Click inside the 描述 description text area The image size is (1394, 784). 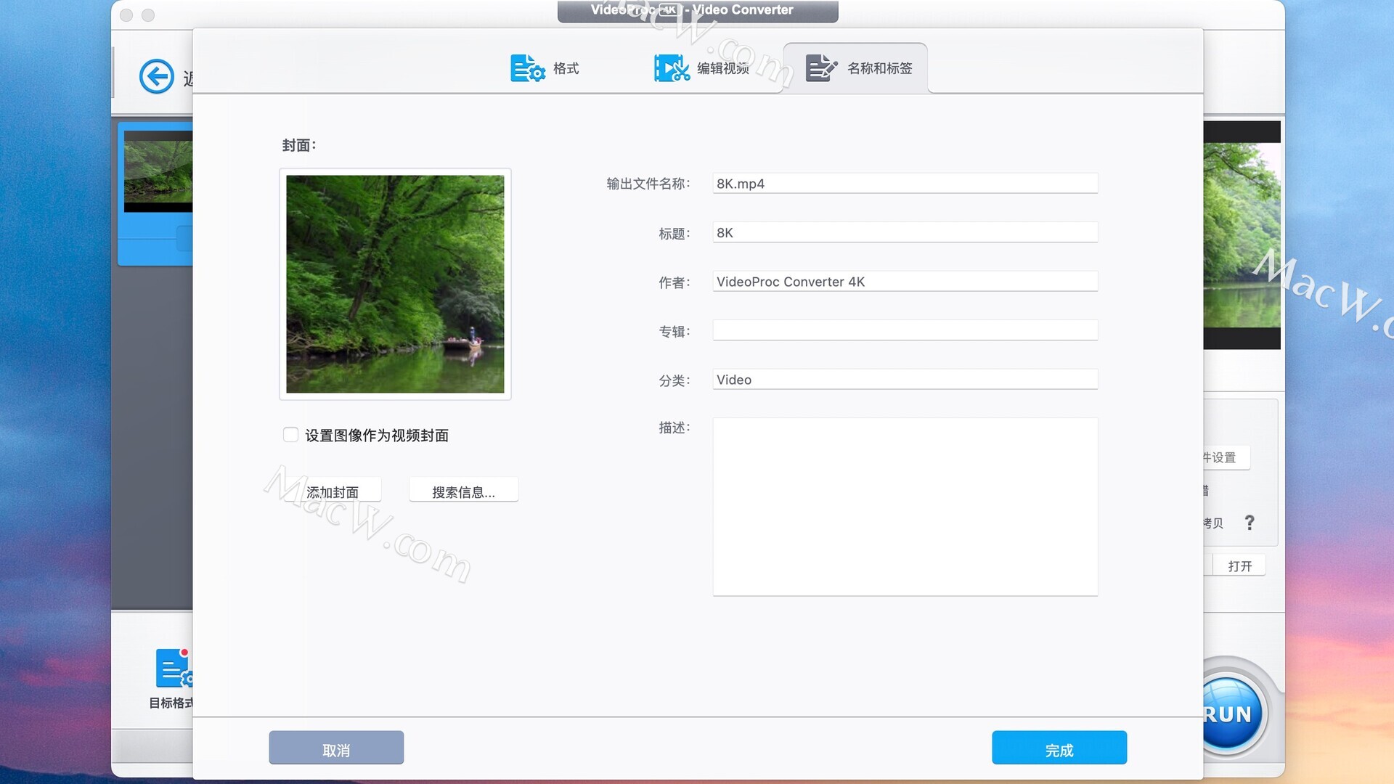905,507
